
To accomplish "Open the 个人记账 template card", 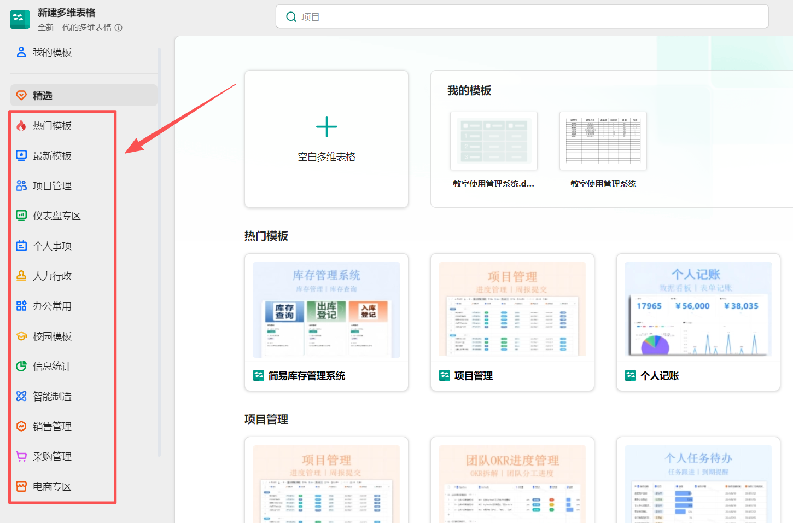I will [x=698, y=322].
